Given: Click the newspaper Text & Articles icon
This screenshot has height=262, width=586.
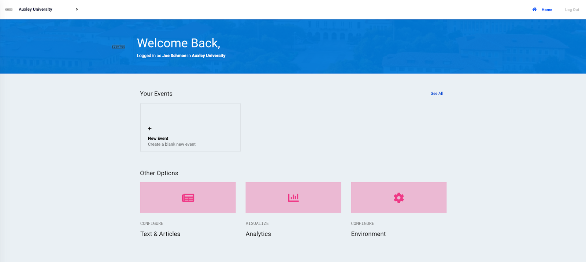Looking at the screenshot, I should (x=188, y=198).
